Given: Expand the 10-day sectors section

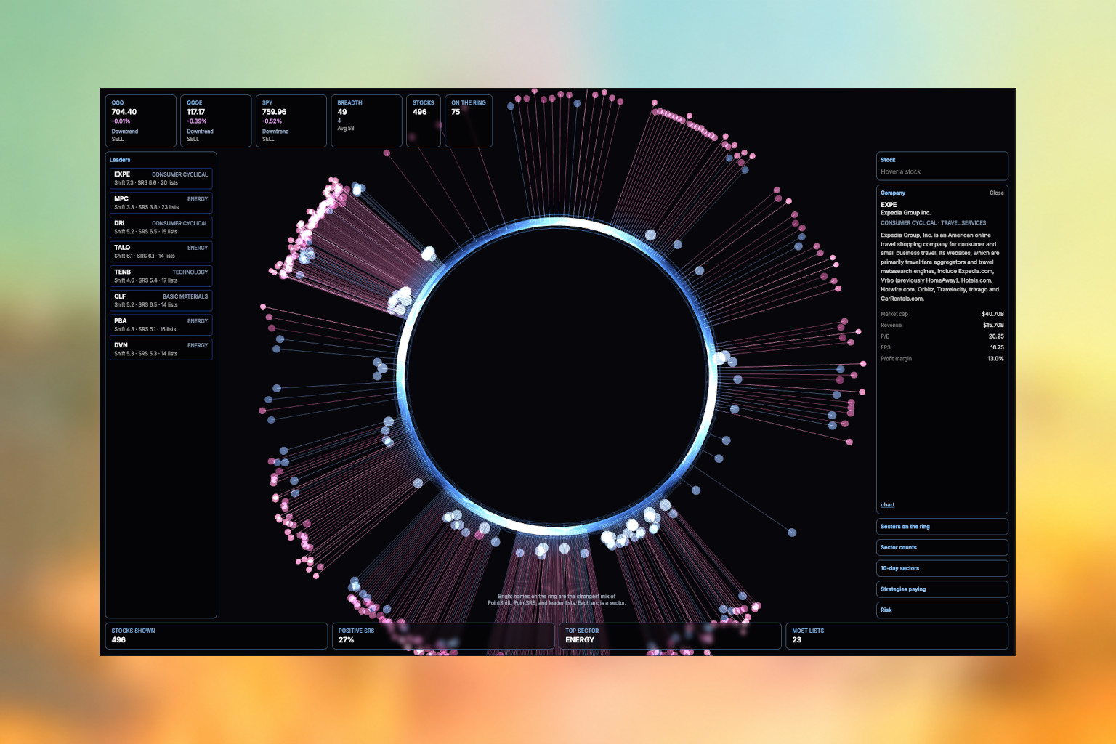Looking at the screenshot, I should click(x=942, y=568).
